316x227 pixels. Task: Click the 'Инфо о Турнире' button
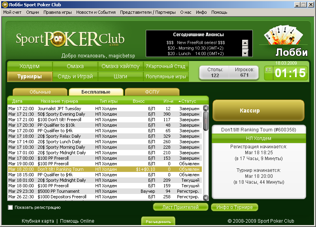pyautogui.click(x=235, y=207)
